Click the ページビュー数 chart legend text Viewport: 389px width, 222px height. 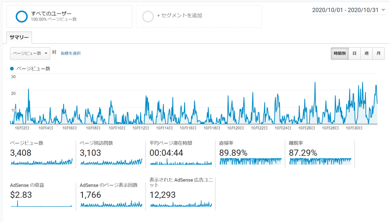click(33, 69)
